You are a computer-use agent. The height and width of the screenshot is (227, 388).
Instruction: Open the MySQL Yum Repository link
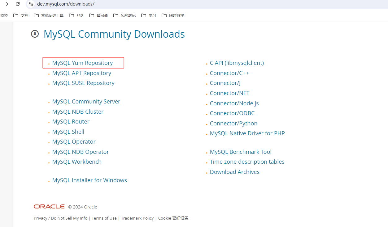click(x=82, y=63)
